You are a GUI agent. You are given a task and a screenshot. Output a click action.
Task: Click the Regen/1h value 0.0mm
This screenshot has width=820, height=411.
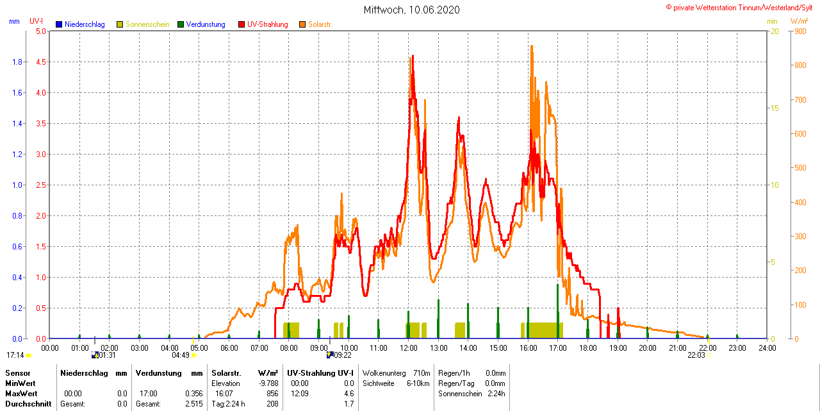(496, 373)
